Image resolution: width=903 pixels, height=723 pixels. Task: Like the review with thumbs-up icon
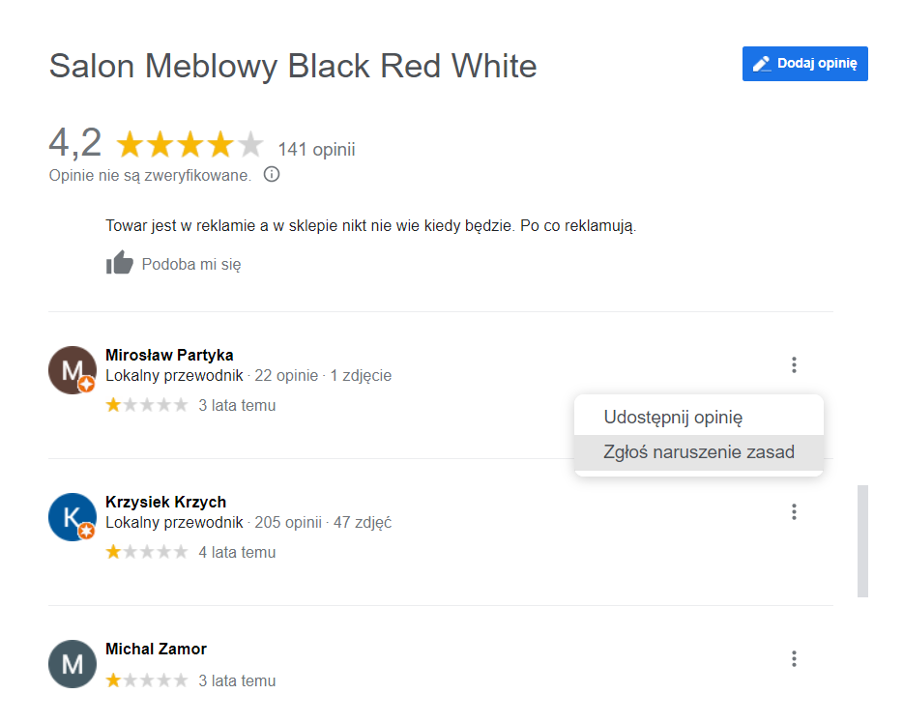point(119,263)
